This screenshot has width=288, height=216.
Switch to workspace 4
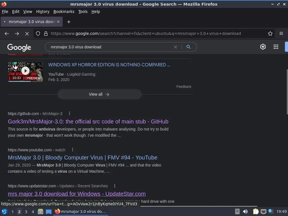[33, 212]
